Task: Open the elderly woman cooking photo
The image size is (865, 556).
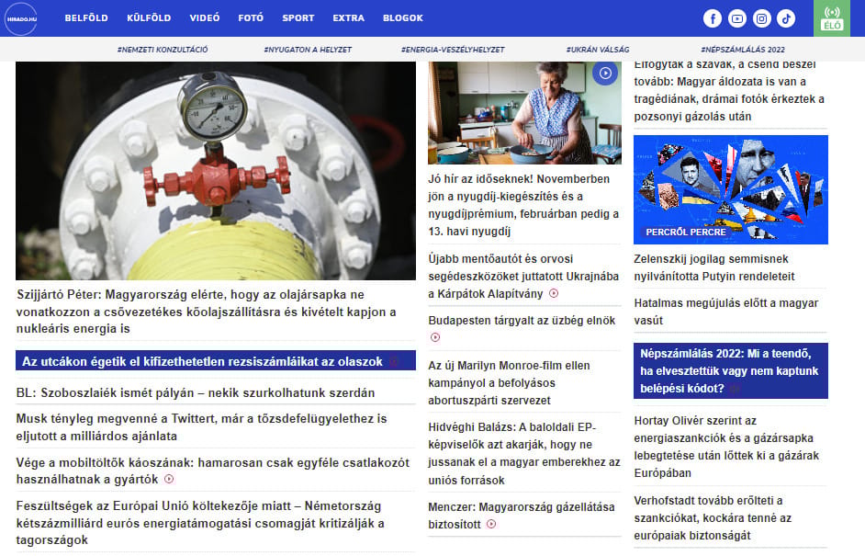Action: [524, 113]
